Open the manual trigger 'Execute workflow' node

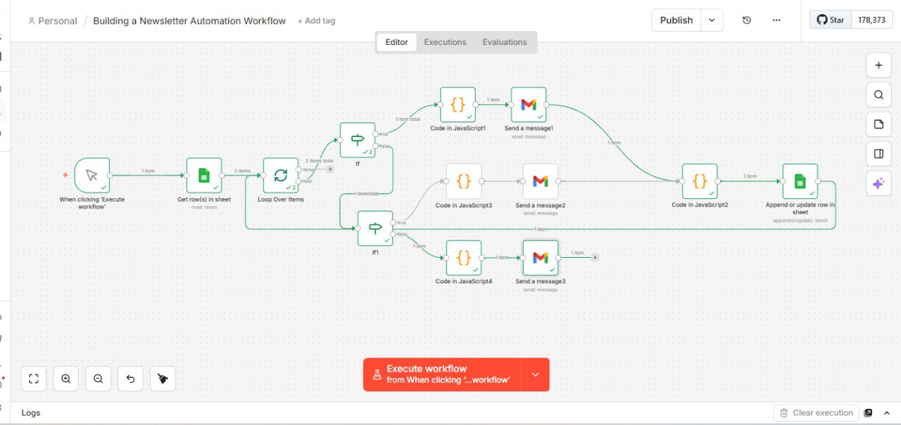[92, 175]
